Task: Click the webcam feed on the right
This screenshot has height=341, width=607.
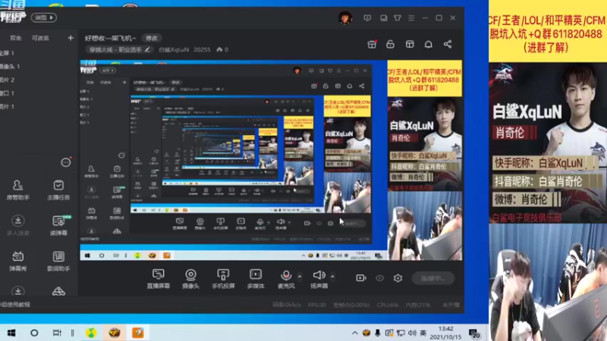Action: tap(548, 282)
